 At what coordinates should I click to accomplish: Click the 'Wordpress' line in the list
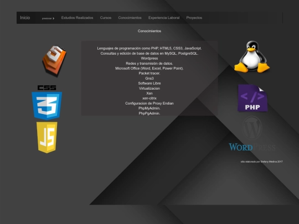[x=149, y=58]
